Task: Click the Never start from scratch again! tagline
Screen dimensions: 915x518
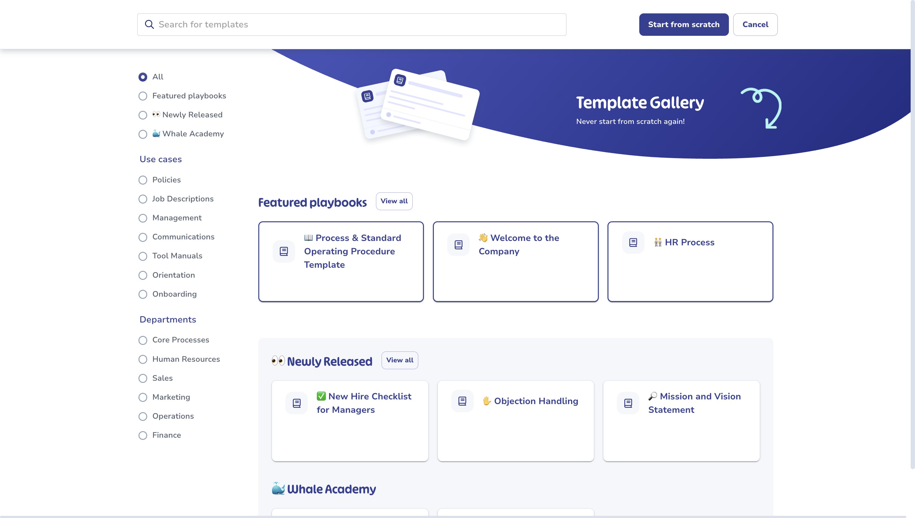Action: tap(630, 121)
